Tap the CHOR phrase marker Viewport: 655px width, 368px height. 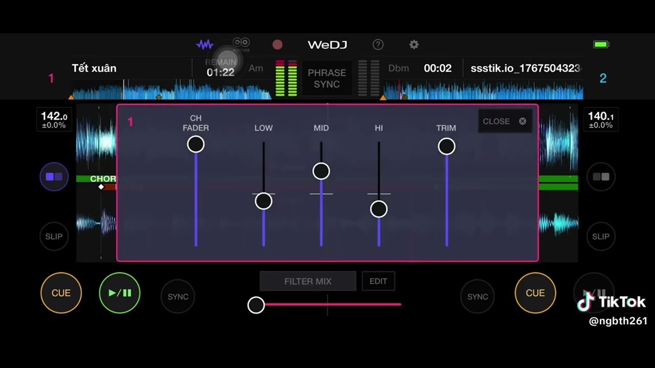tap(103, 179)
